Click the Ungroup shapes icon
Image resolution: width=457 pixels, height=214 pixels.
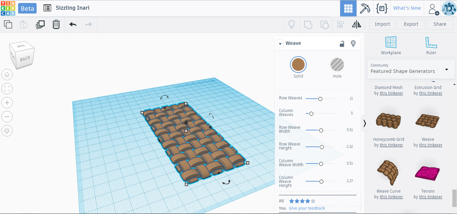tap(324, 24)
